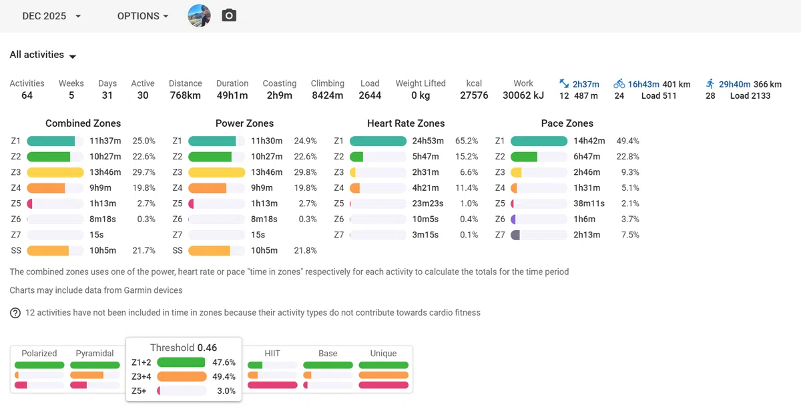This screenshot has height=409, width=801.
Task: Click the 2h37m swim time link
Action: (x=585, y=84)
